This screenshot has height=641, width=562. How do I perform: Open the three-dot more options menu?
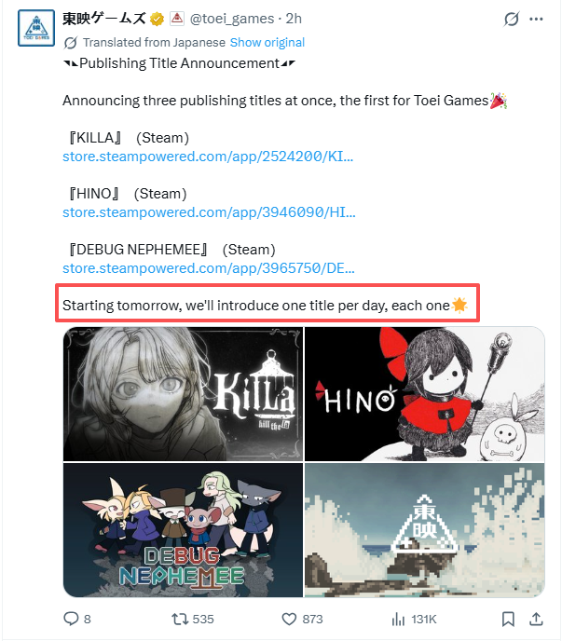[x=536, y=19]
